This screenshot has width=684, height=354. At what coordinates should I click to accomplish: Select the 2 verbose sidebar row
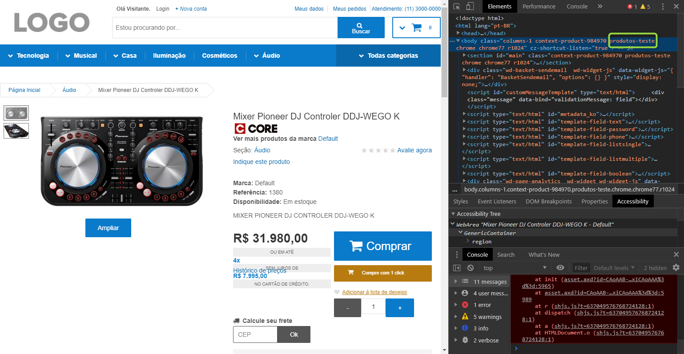pos(480,340)
